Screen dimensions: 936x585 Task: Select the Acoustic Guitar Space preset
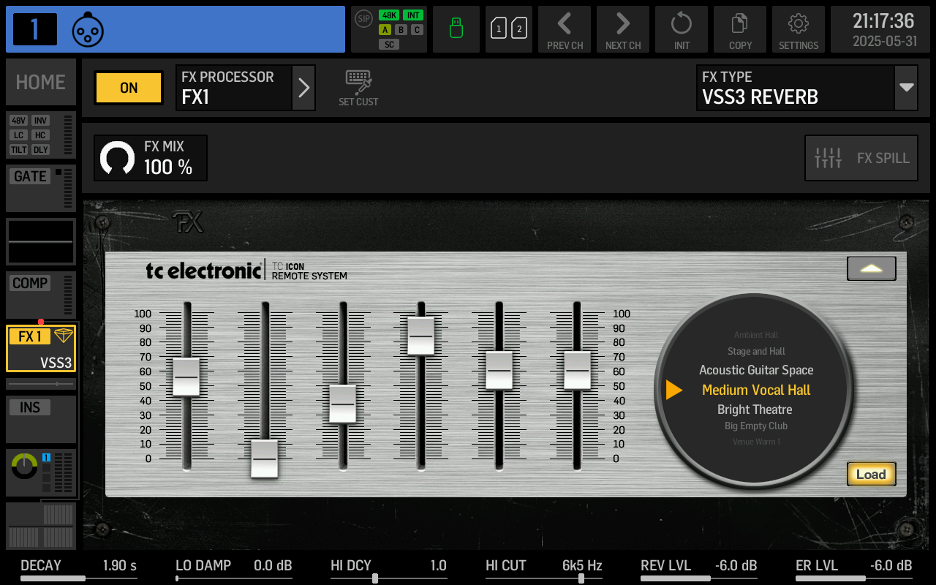point(756,370)
